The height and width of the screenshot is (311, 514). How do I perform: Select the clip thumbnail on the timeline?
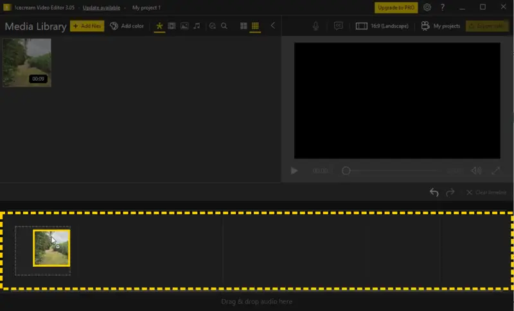pyautogui.click(x=51, y=248)
